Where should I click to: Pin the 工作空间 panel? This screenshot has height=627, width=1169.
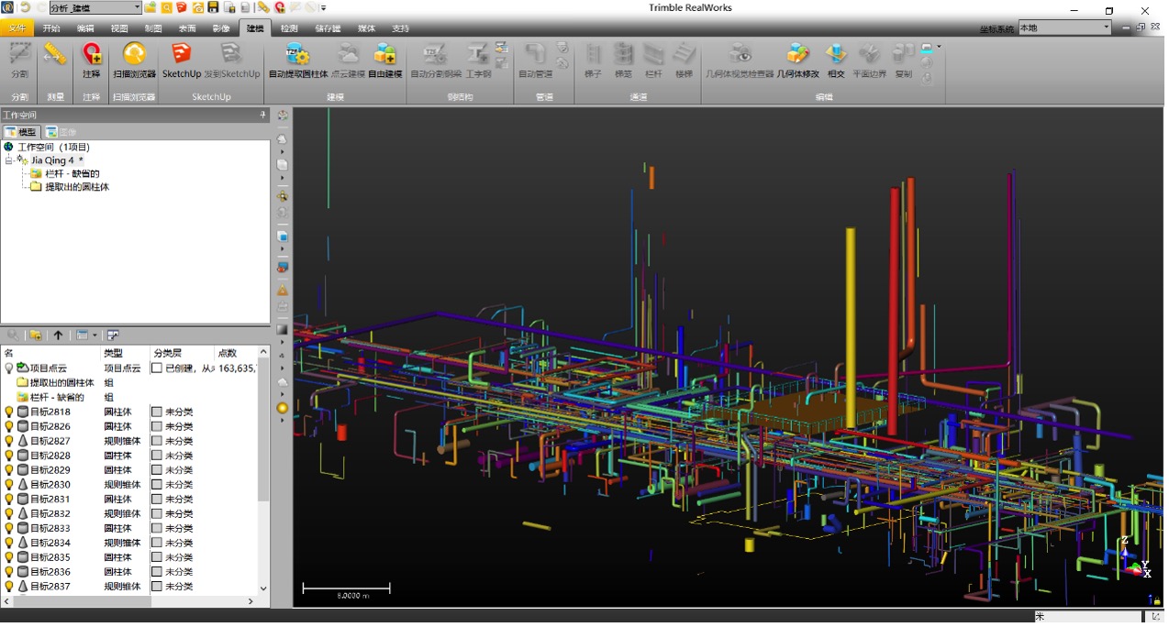pyautogui.click(x=263, y=115)
